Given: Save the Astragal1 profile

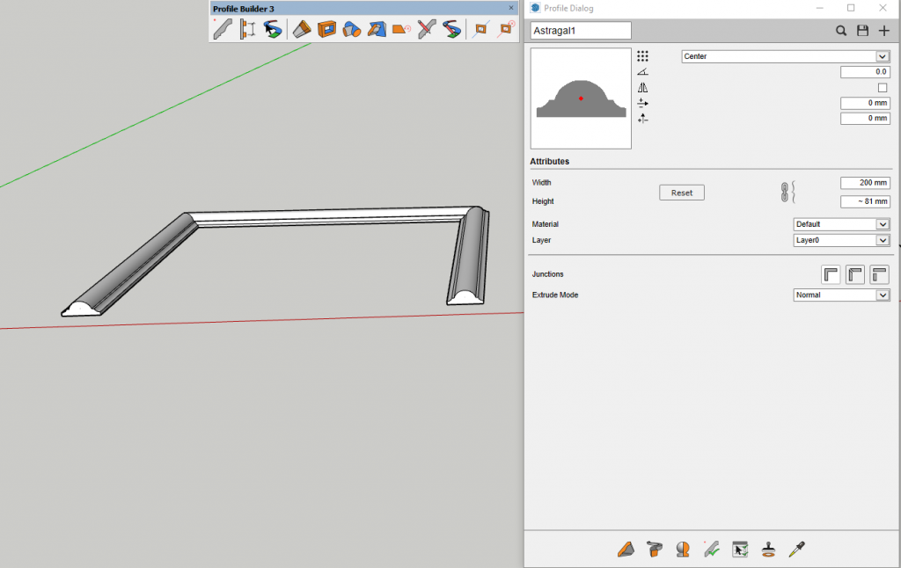Looking at the screenshot, I should (862, 30).
